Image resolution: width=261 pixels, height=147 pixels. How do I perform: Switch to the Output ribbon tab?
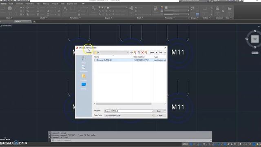click(55, 4)
